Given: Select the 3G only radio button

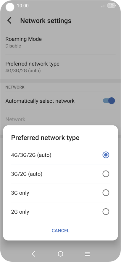Looking at the screenshot, I should [x=106, y=193].
